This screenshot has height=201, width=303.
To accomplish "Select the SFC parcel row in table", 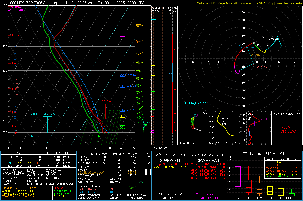I will (x=39, y=157).
